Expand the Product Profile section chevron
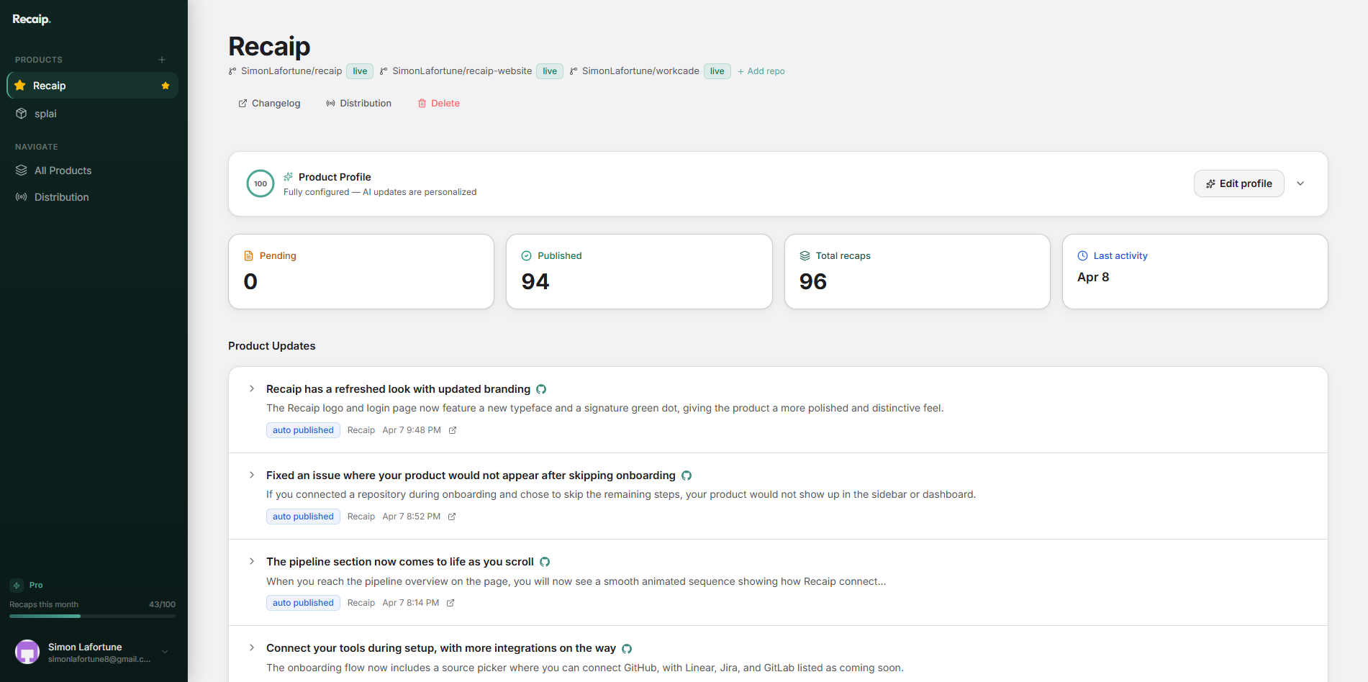 1300,183
